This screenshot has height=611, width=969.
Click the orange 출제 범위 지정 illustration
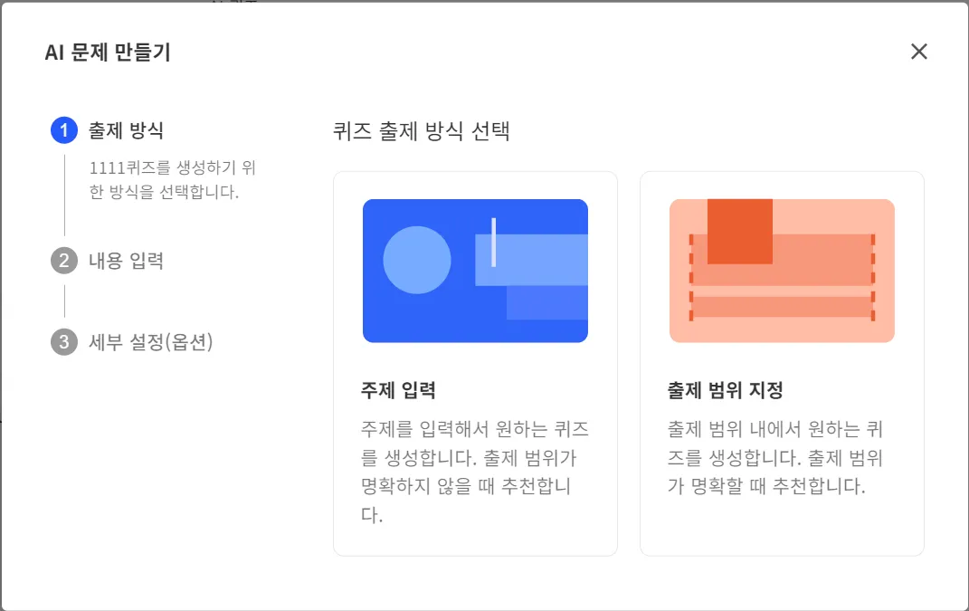782,271
